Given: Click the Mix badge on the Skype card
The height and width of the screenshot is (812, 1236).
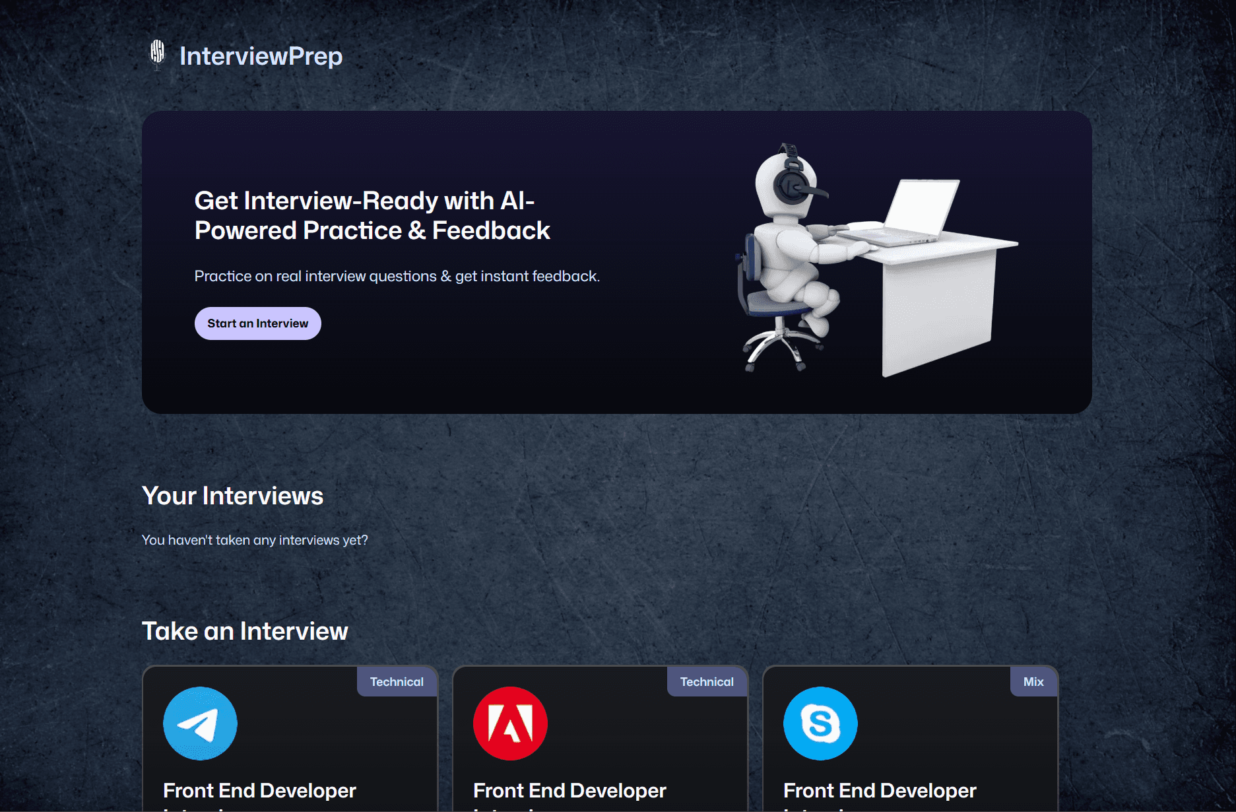Looking at the screenshot, I should pyautogui.click(x=1033, y=681).
